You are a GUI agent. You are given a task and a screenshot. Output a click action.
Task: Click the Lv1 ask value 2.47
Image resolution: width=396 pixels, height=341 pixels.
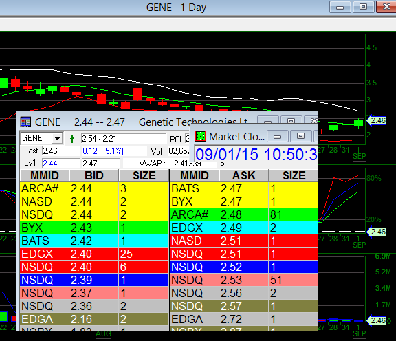click(x=100, y=163)
